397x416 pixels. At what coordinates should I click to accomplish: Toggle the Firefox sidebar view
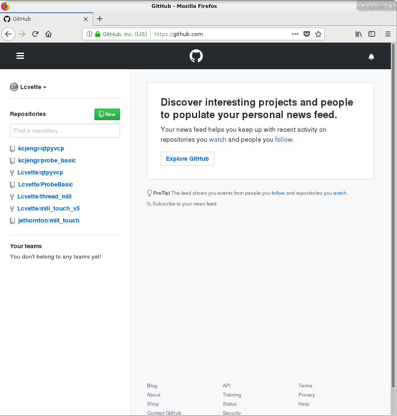[372, 34]
